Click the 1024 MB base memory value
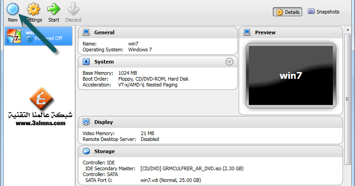Viewport: 355px width, 186px height. click(128, 73)
